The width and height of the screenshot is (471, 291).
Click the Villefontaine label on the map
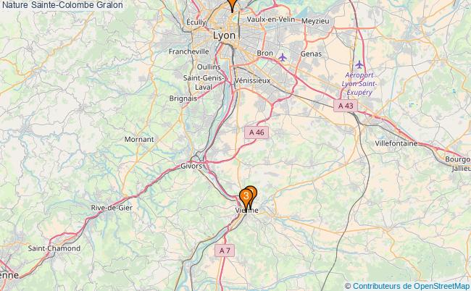pyautogui.click(x=396, y=143)
